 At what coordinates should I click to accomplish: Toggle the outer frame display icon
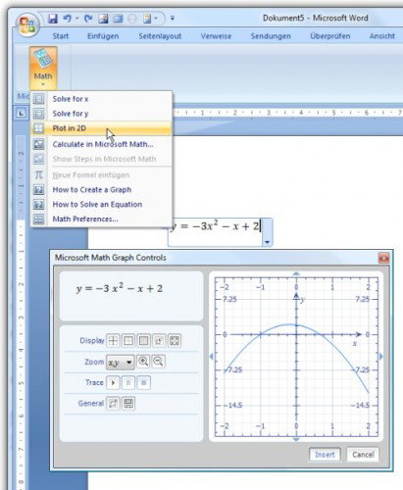(x=128, y=340)
